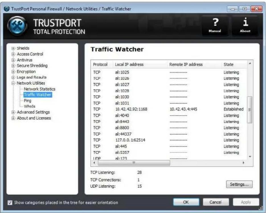Click the TCP Listening value 28
Image resolution: width=266 pixels, height=213 pixels.
140,173
